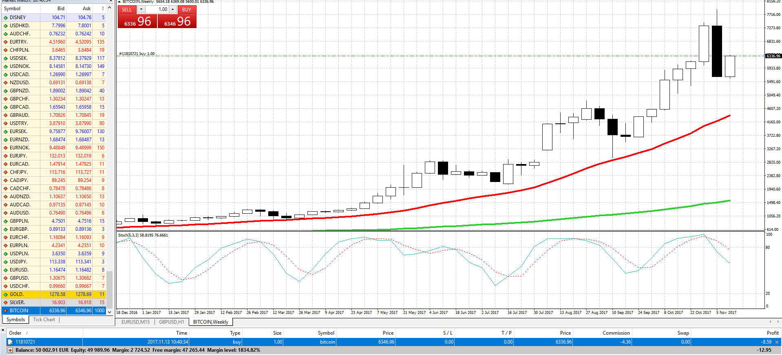This screenshot has height=355, width=782.
Task: Open the trade volume dropdown arrow
Action: [x=141, y=9]
